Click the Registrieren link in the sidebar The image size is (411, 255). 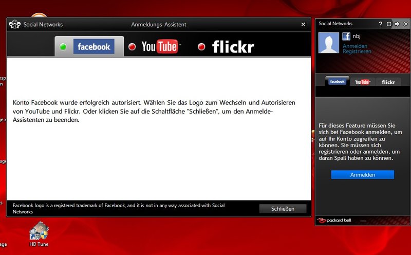click(357, 51)
